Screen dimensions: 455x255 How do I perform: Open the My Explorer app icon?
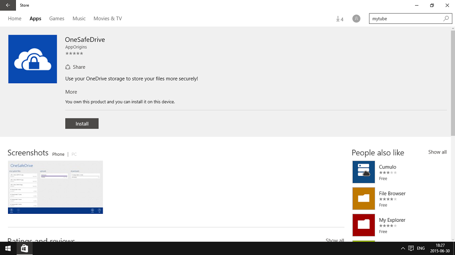[x=364, y=225]
